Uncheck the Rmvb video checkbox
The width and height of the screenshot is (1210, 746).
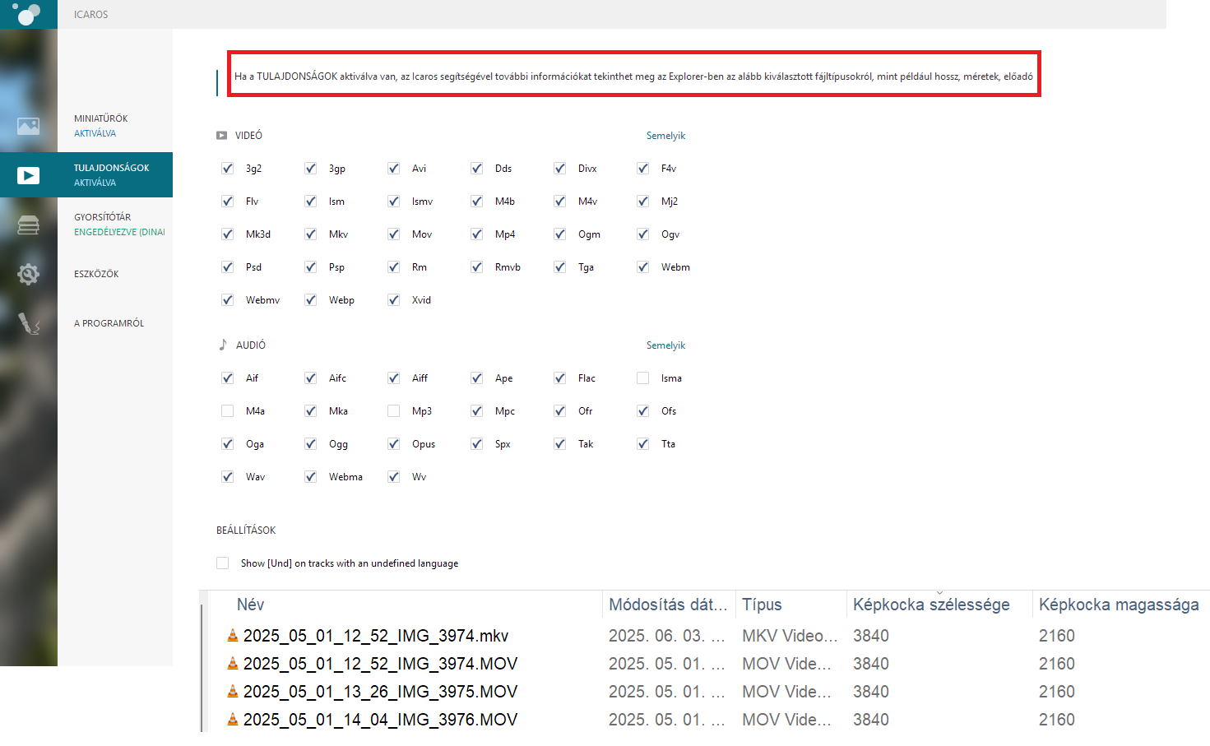477,267
